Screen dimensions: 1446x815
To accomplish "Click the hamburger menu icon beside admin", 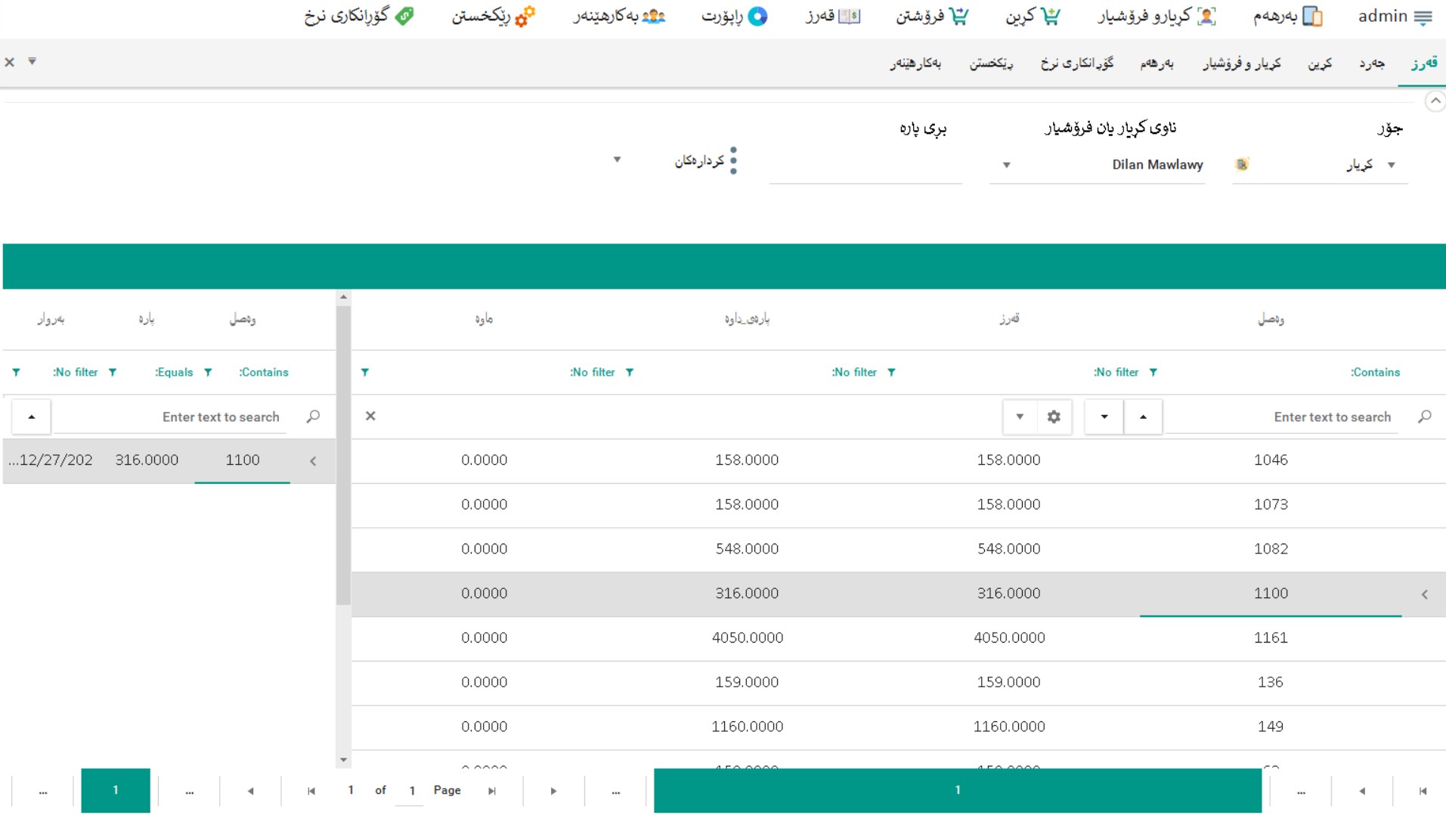I will pos(1423,17).
